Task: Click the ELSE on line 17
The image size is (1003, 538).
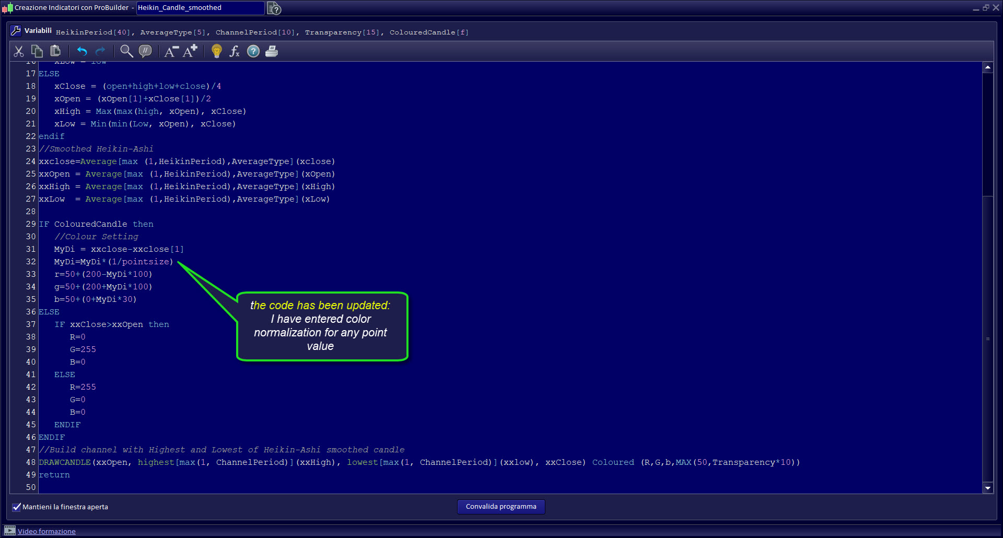Action: click(x=49, y=74)
